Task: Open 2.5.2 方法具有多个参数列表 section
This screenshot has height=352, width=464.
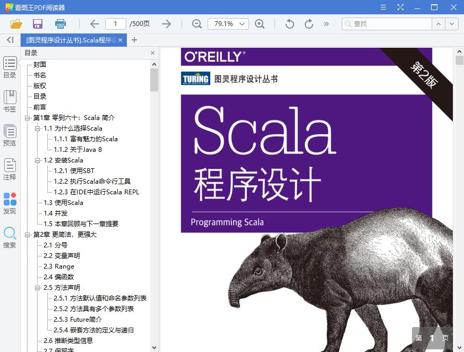Action: tap(94, 309)
